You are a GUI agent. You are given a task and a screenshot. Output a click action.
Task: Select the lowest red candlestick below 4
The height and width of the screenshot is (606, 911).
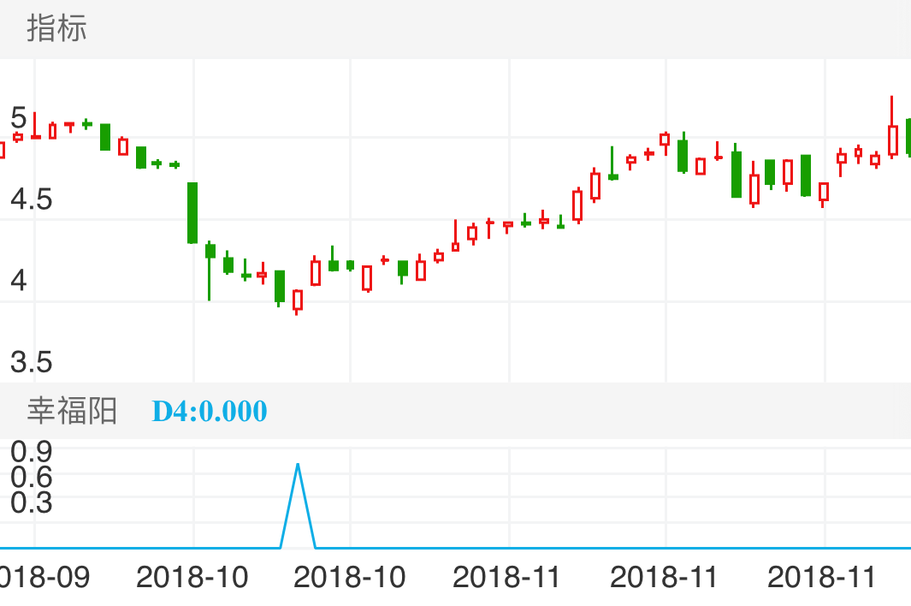click(x=298, y=300)
